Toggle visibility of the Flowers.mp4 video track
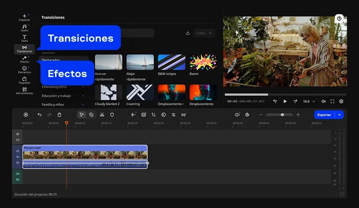The width and height of the screenshot is (359, 208). point(18,151)
